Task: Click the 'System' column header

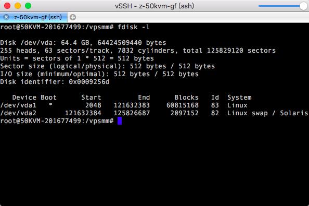Action: tap(239, 98)
